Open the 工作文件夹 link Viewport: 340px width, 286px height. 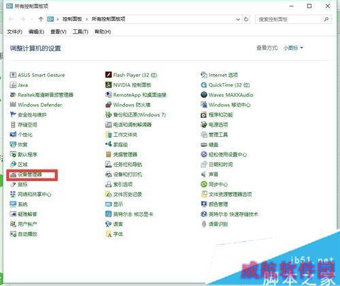coord(125,135)
